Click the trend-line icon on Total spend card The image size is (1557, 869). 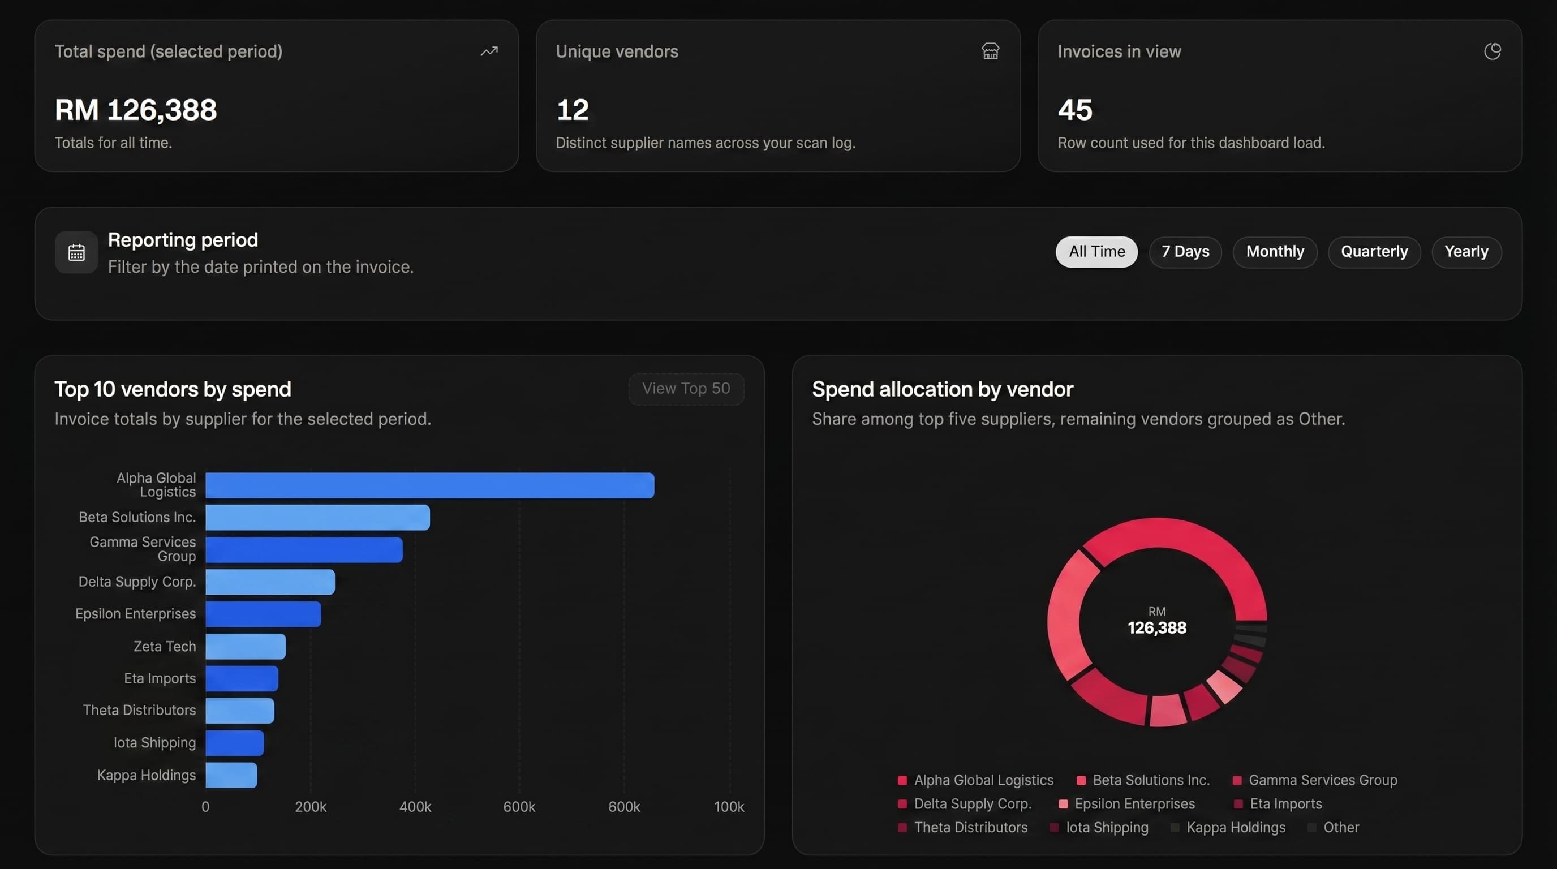(x=488, y=51)
